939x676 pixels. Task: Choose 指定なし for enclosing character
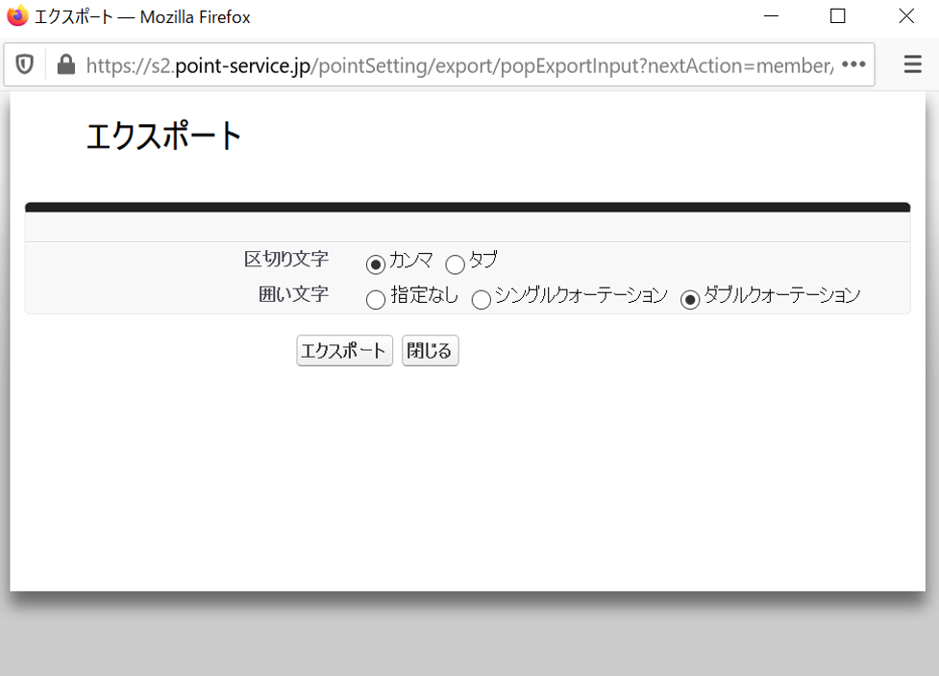(x=376, y=300)
